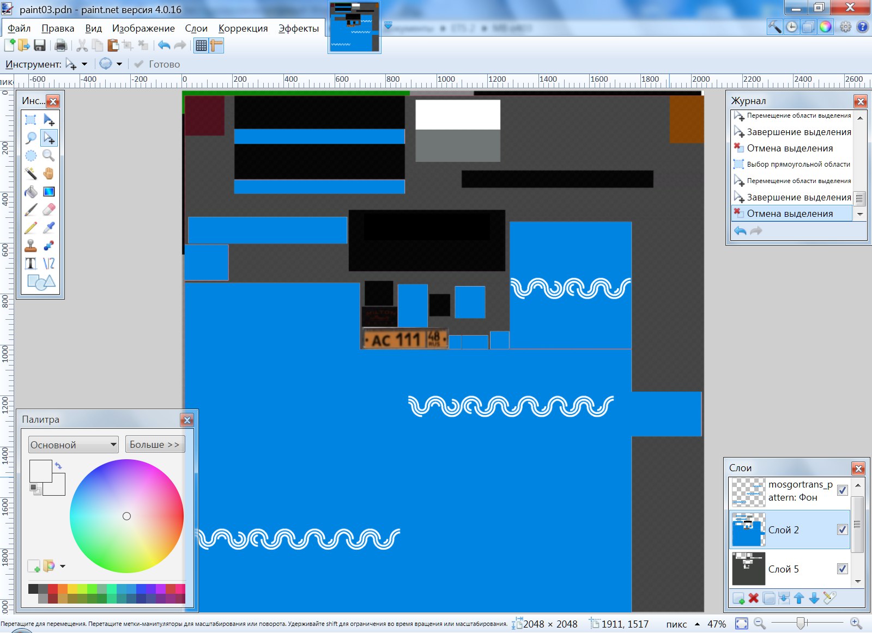Choose the Eraser tool

pyautogui.click(x=49, y=210)
